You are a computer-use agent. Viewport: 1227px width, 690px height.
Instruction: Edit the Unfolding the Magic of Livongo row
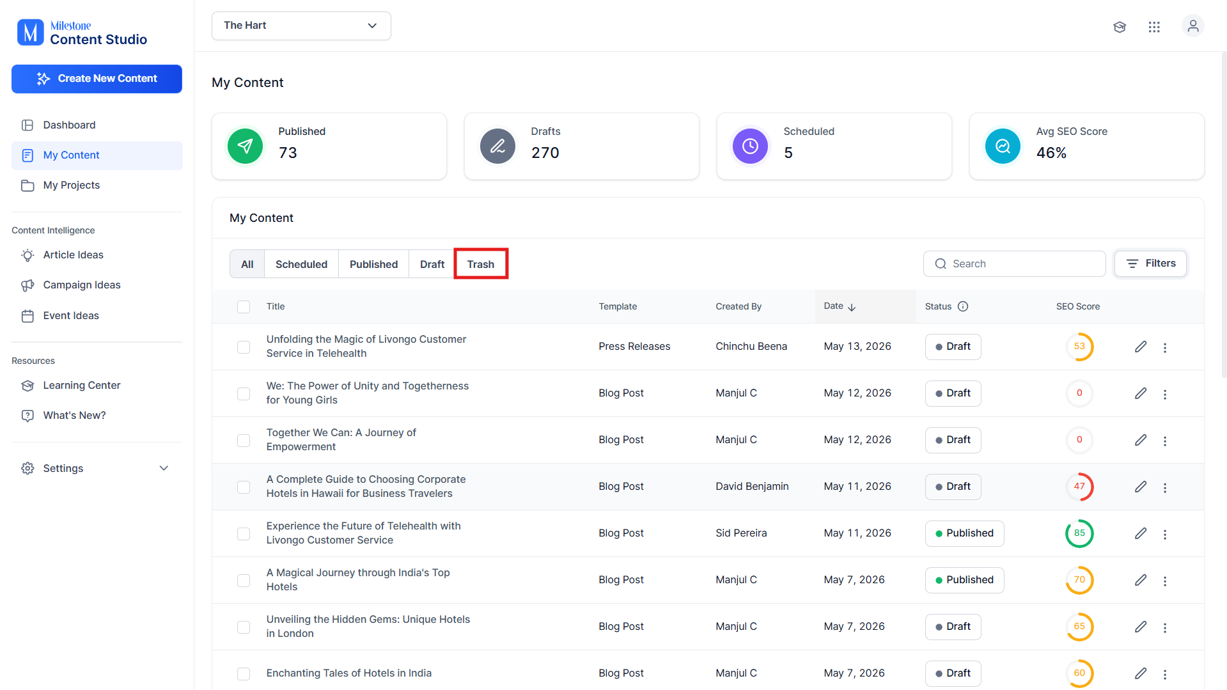click(x=1141, y=347)
